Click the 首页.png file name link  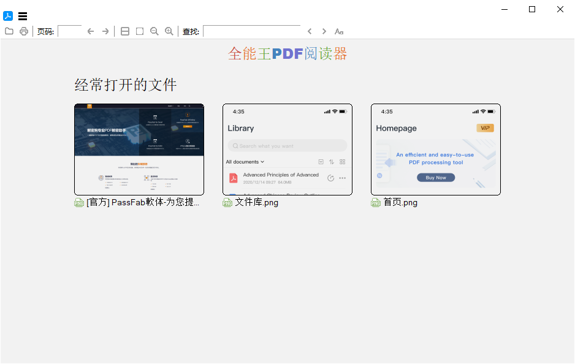coord(400,203)
